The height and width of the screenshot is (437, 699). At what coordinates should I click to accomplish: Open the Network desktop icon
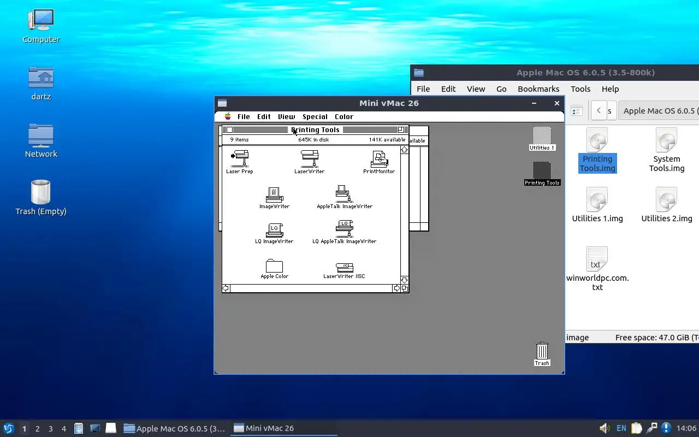[x=41, y=140]
